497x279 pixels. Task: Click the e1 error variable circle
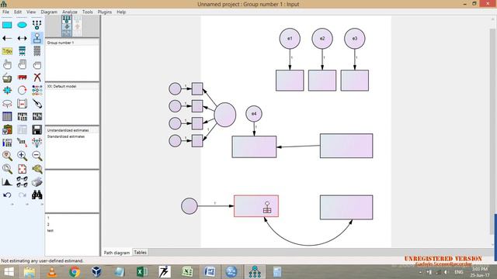click(x=290, y=39)
